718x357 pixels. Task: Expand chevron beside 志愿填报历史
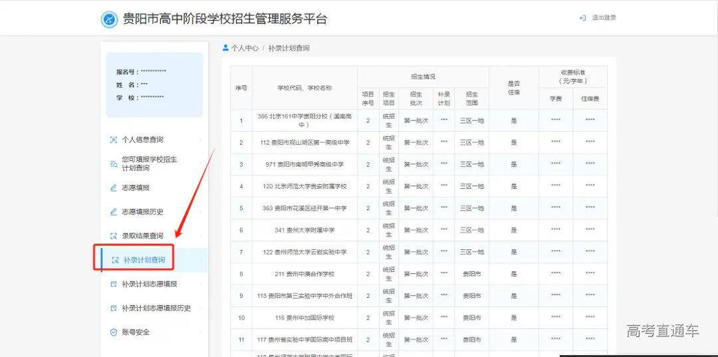pos(200,212)
